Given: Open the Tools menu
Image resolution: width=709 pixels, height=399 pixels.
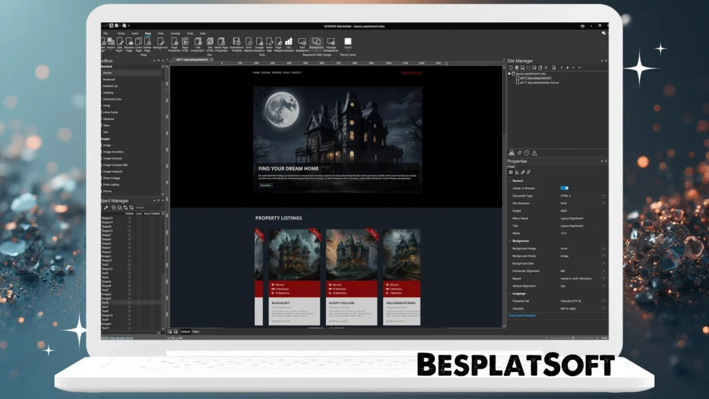Looking at the screenshot, I should click(189, 33).
